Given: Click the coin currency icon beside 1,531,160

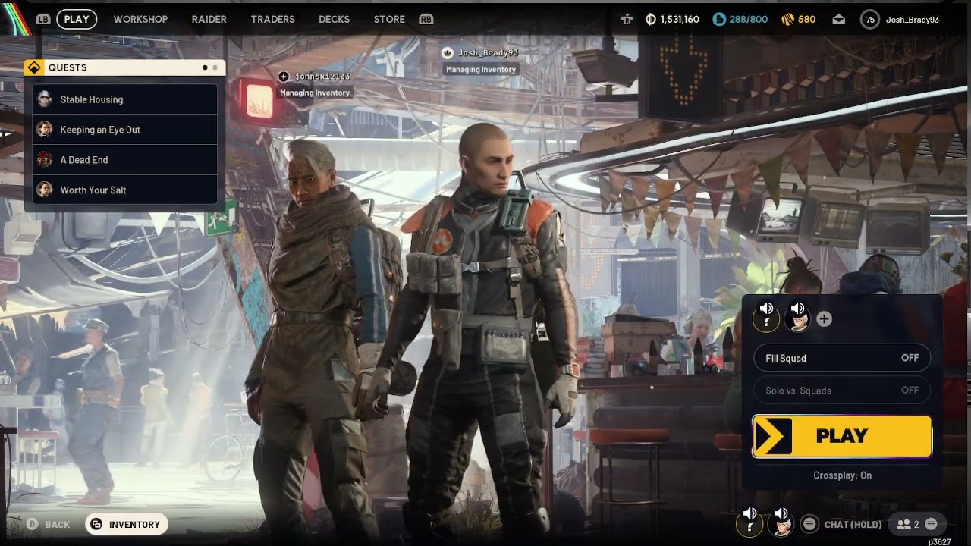Looking at the screenshot, I should pos(650,20).
